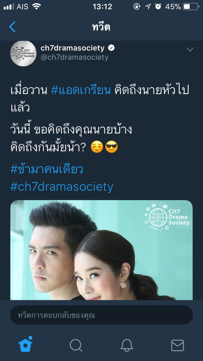Tap the 13:12 clock in status bar

(x=102, y=7)
